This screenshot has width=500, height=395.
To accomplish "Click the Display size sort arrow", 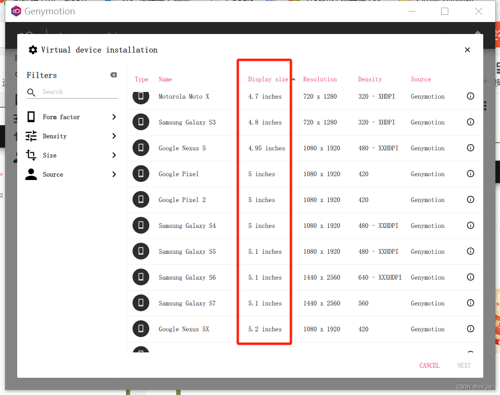I will point(293,79).
